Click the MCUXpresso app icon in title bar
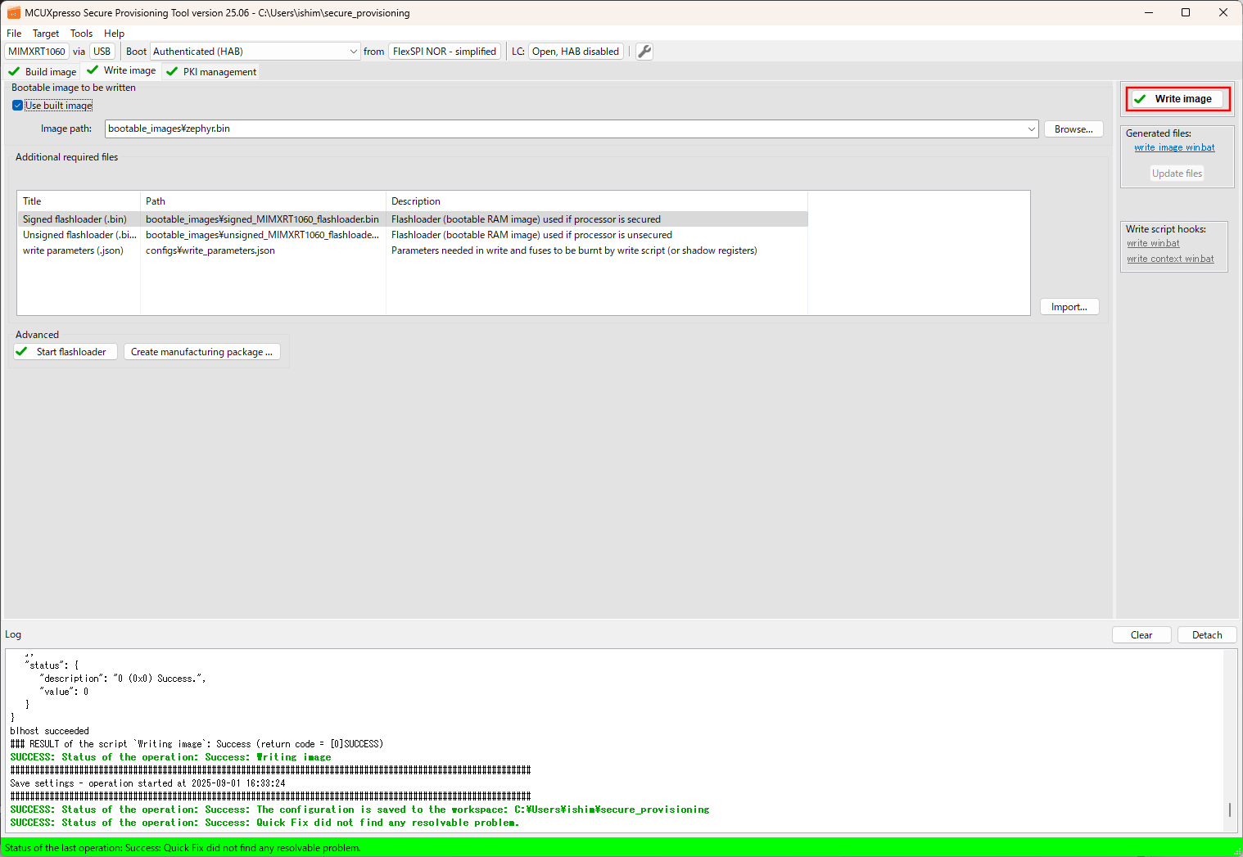This screenshot has height=857, width=1243. coord(13,12)
